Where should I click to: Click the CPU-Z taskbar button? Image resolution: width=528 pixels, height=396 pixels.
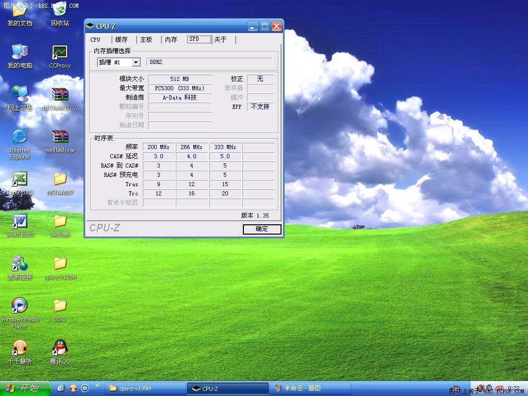[228, 389]
